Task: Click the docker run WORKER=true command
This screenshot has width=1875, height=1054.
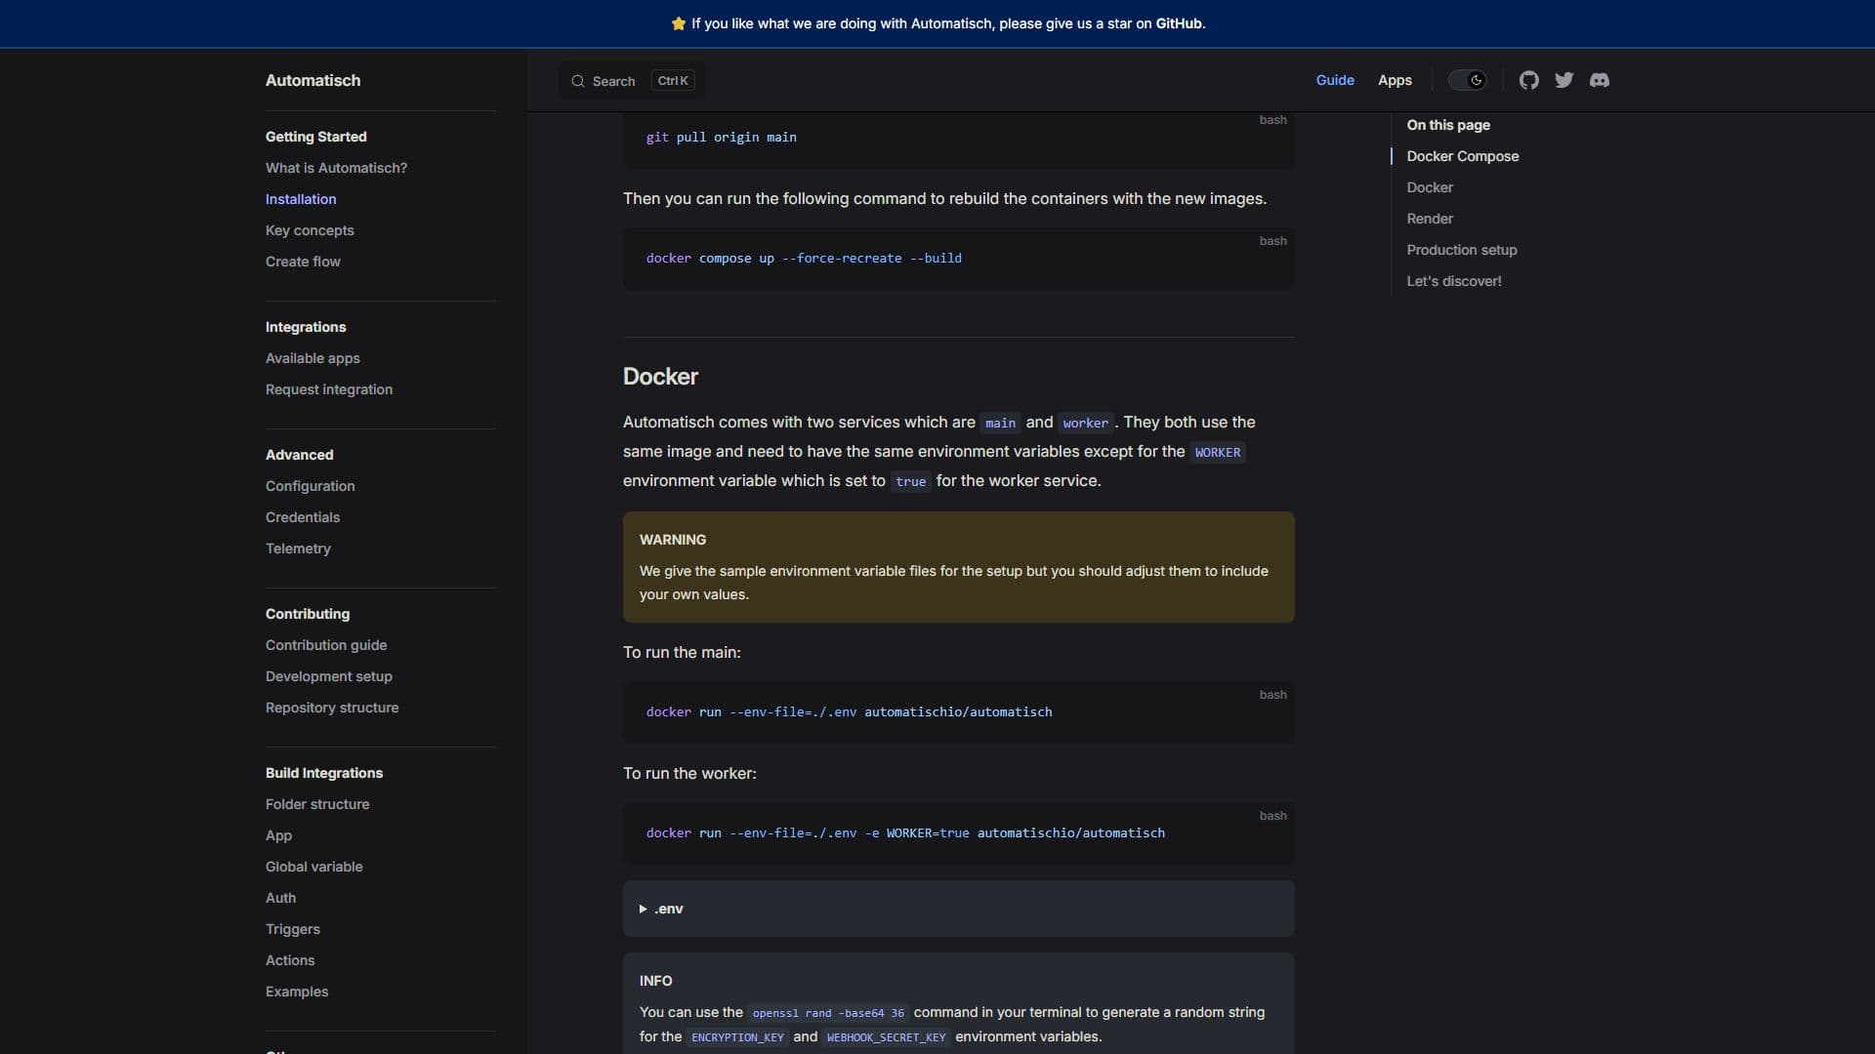Action: 905,833
